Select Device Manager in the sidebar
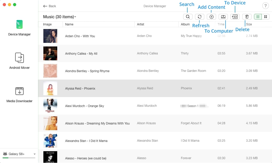The height and width of the screenshot is (163, 272). 20,28
